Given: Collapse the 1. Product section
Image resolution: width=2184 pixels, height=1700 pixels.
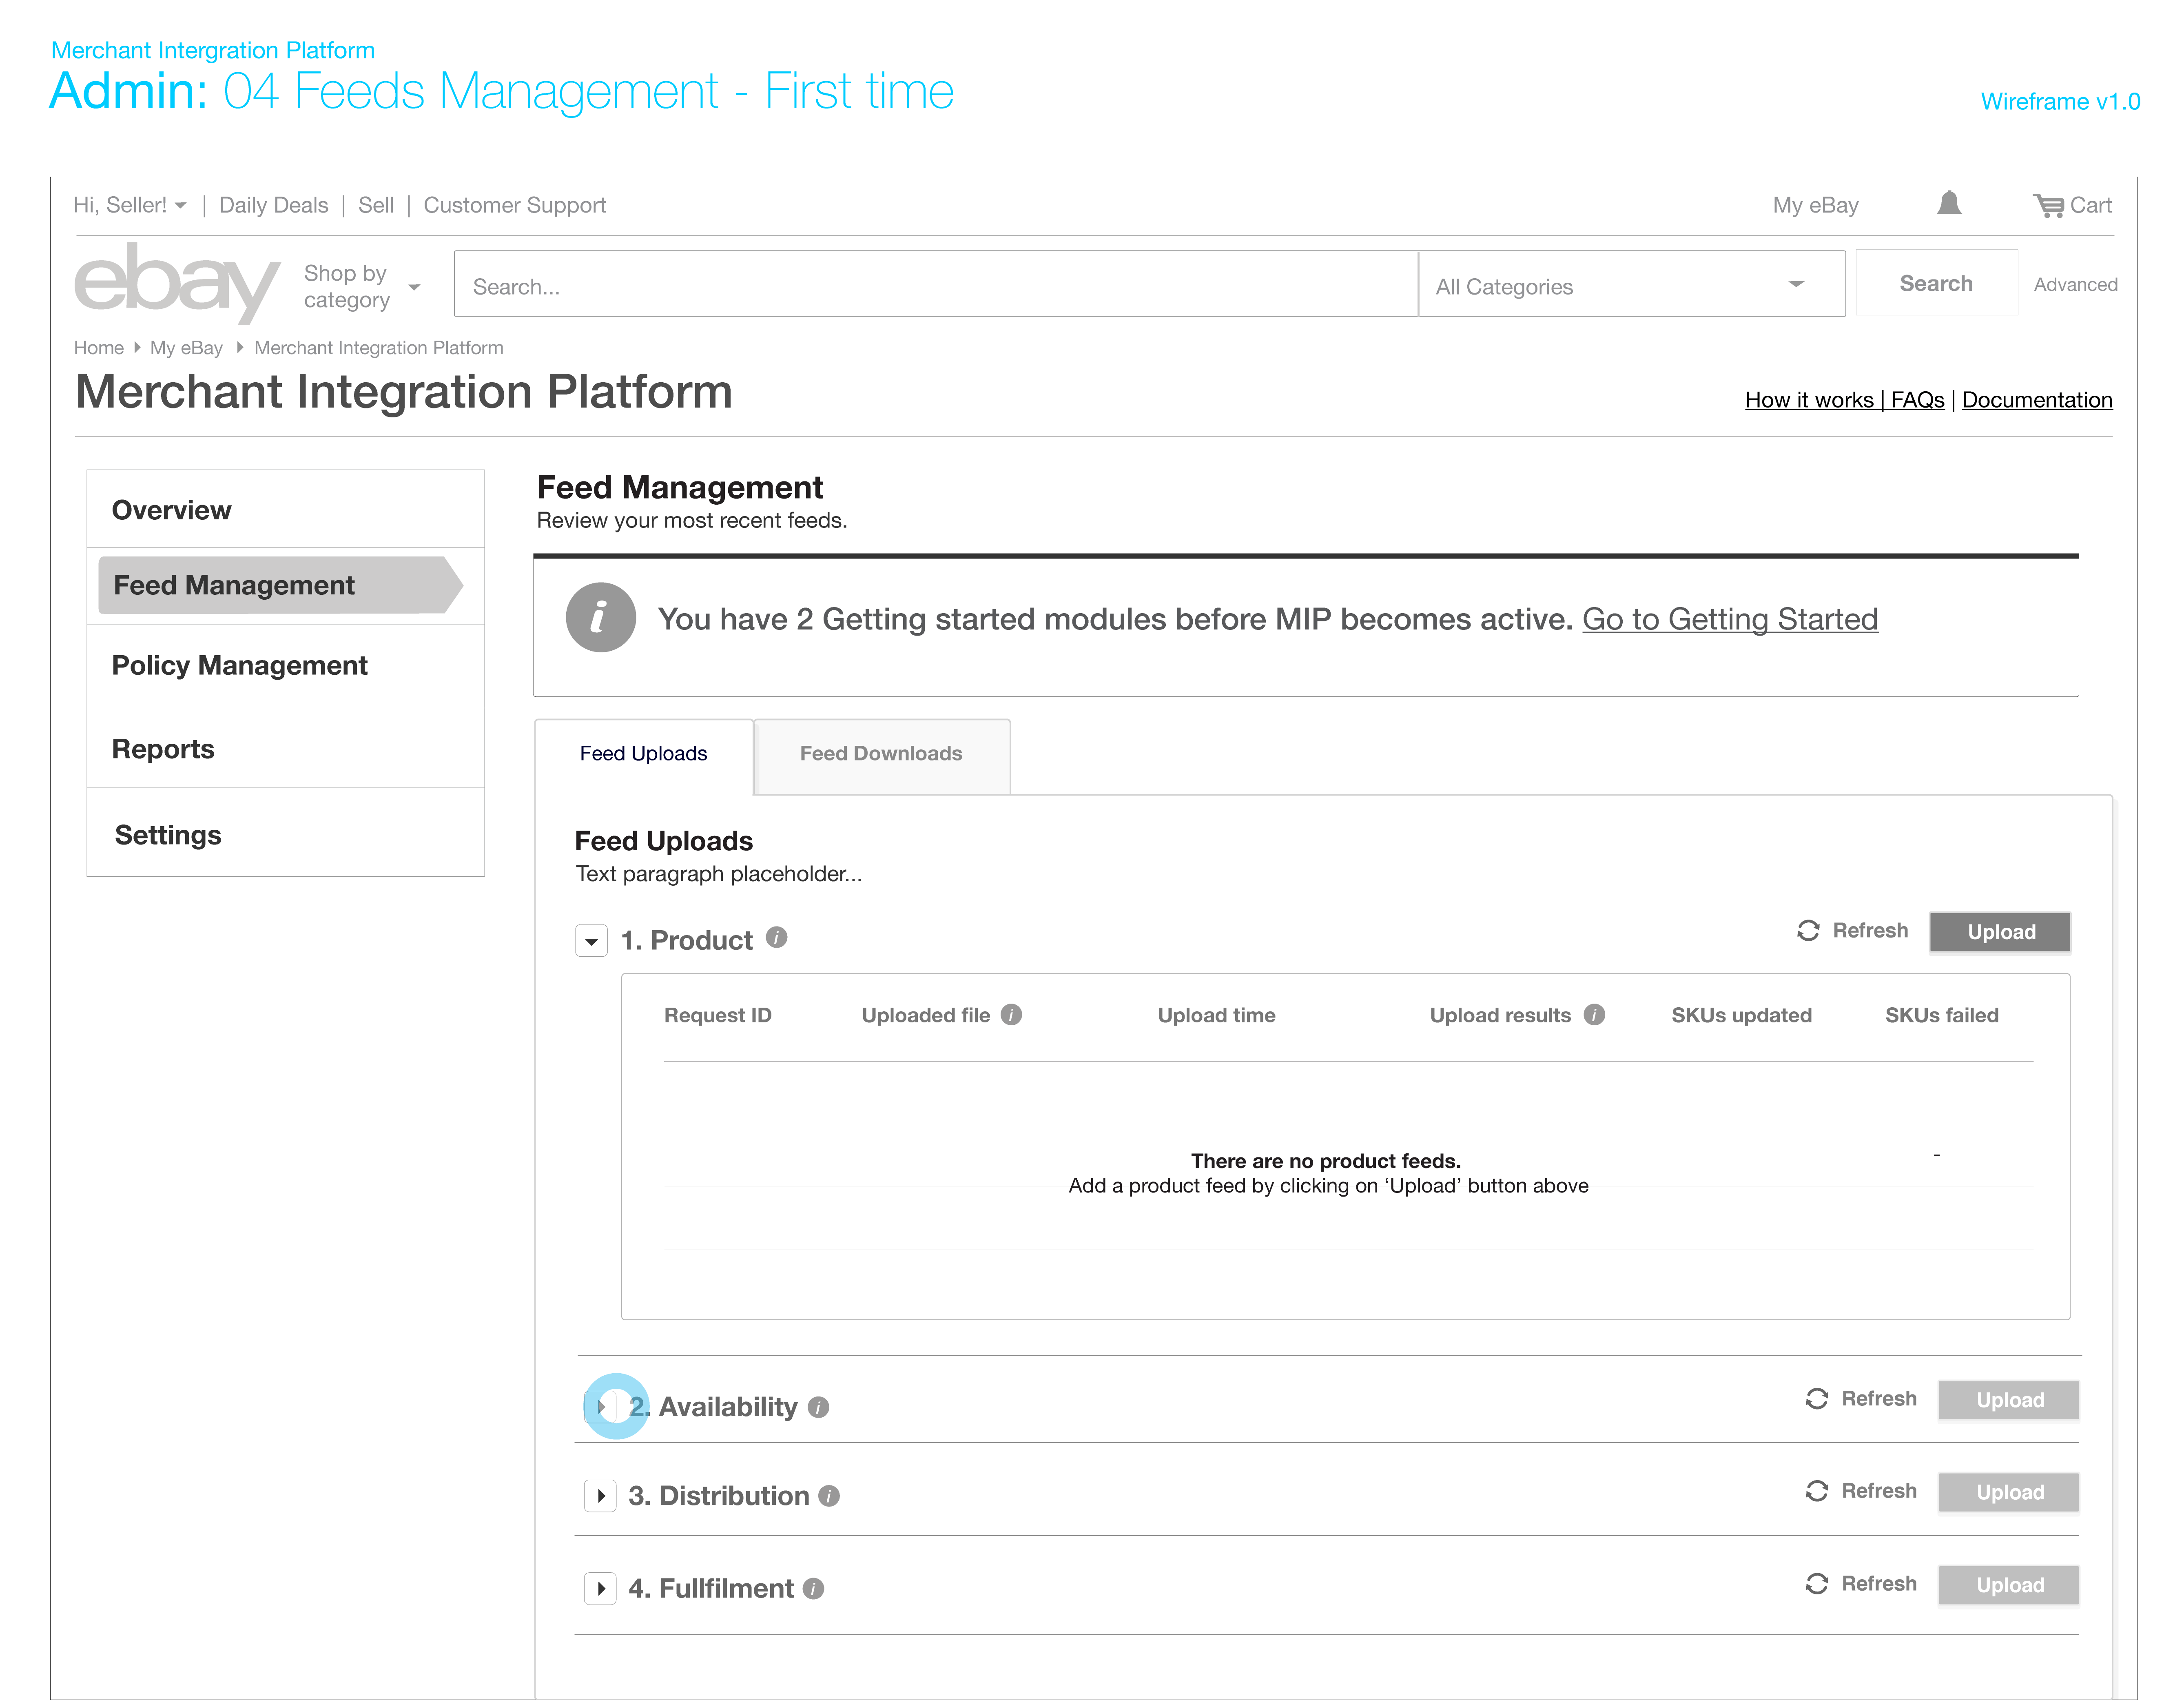Looking at the screenshot, I should click(x=591, y=941).
